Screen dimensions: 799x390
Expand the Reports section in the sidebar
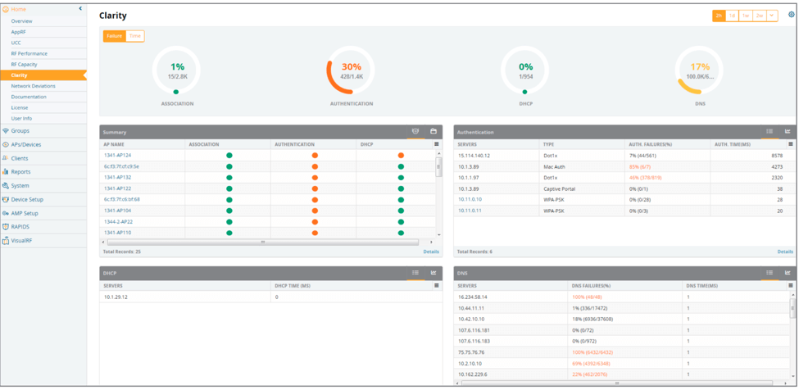tap(20, 172)
